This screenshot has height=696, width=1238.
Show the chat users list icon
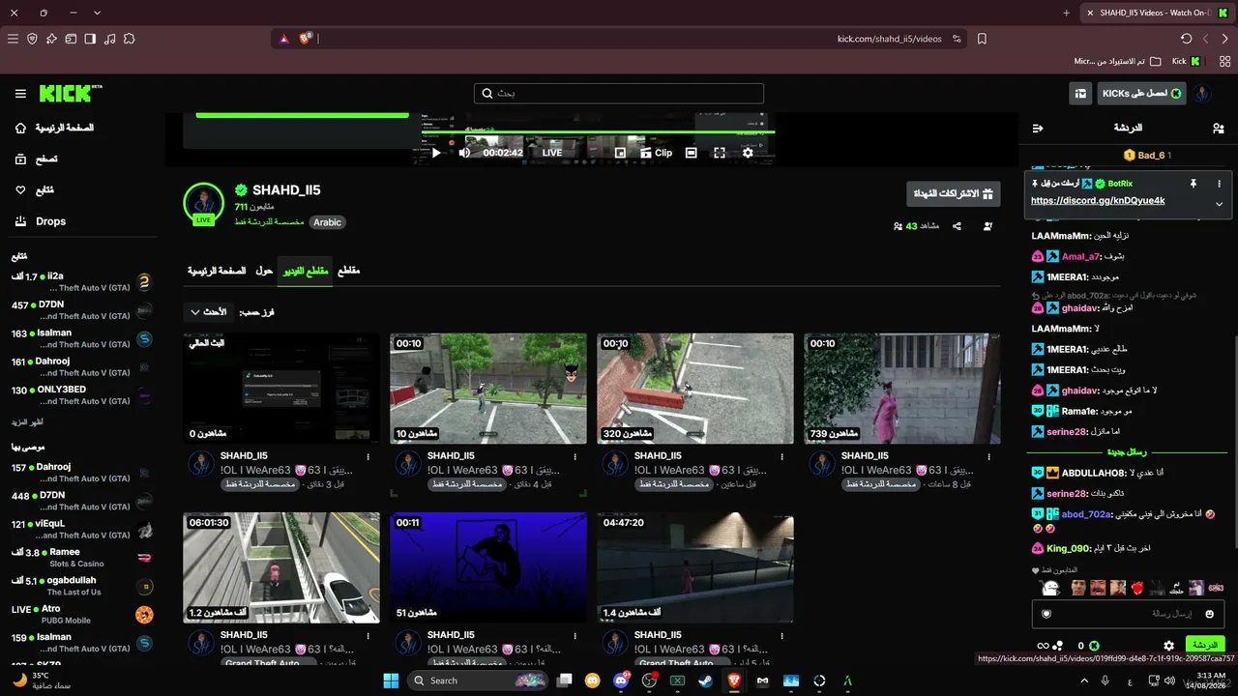(1218, 128)
